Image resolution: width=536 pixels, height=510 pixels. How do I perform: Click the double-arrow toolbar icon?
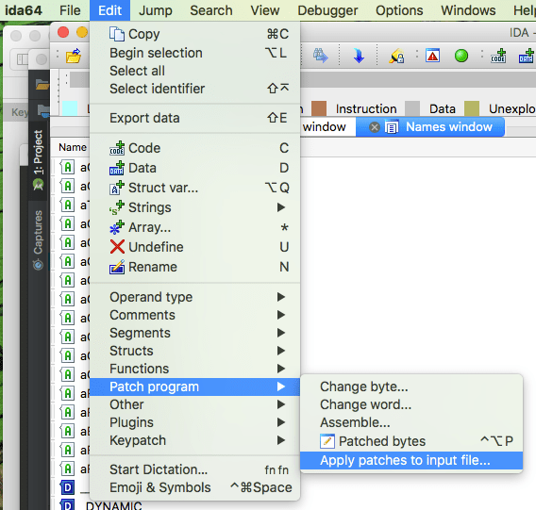[320, 56]
